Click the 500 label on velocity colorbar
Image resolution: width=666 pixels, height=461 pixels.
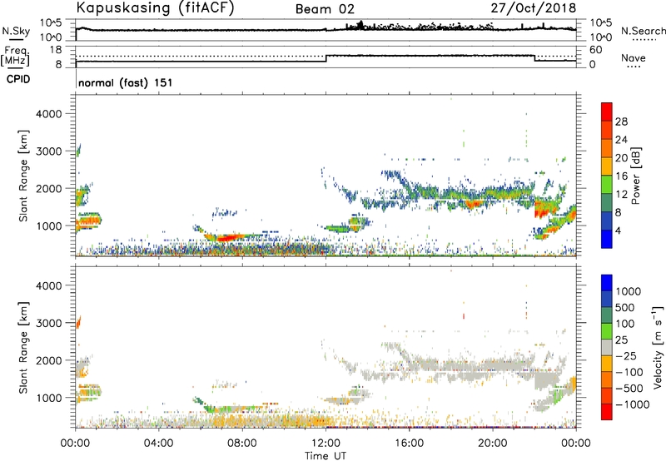625,308
